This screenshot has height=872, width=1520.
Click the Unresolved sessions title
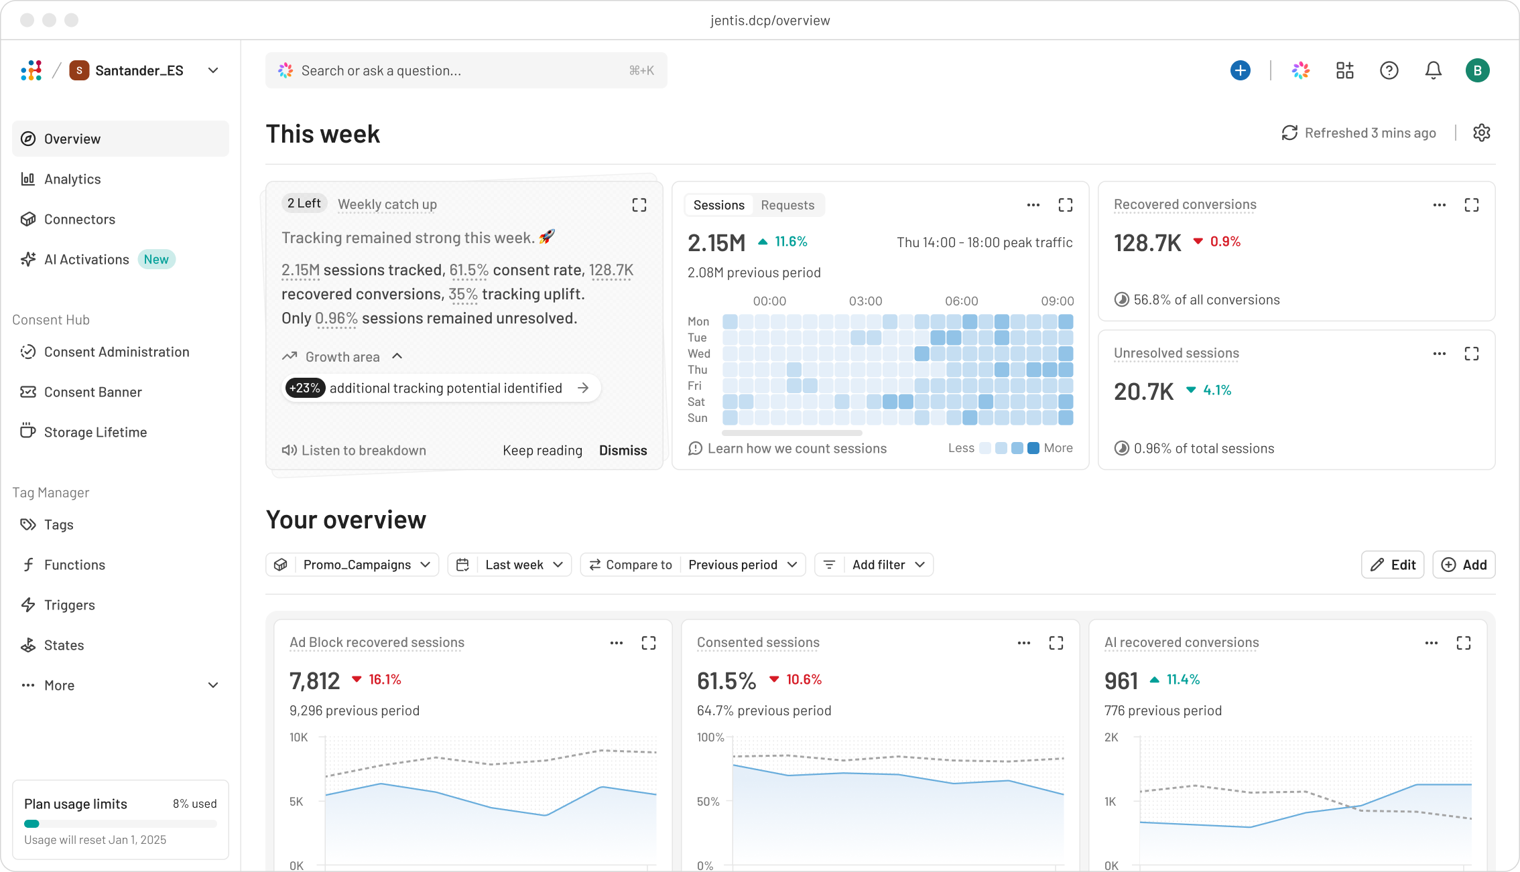pos(1176,353)
